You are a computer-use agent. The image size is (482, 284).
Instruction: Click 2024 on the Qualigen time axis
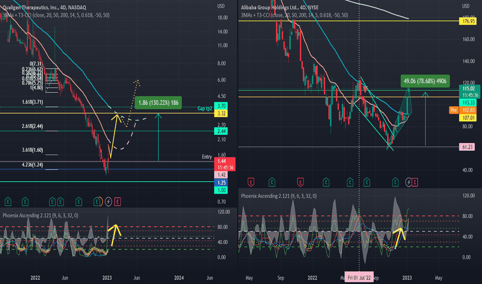click(x=179, y=278)
